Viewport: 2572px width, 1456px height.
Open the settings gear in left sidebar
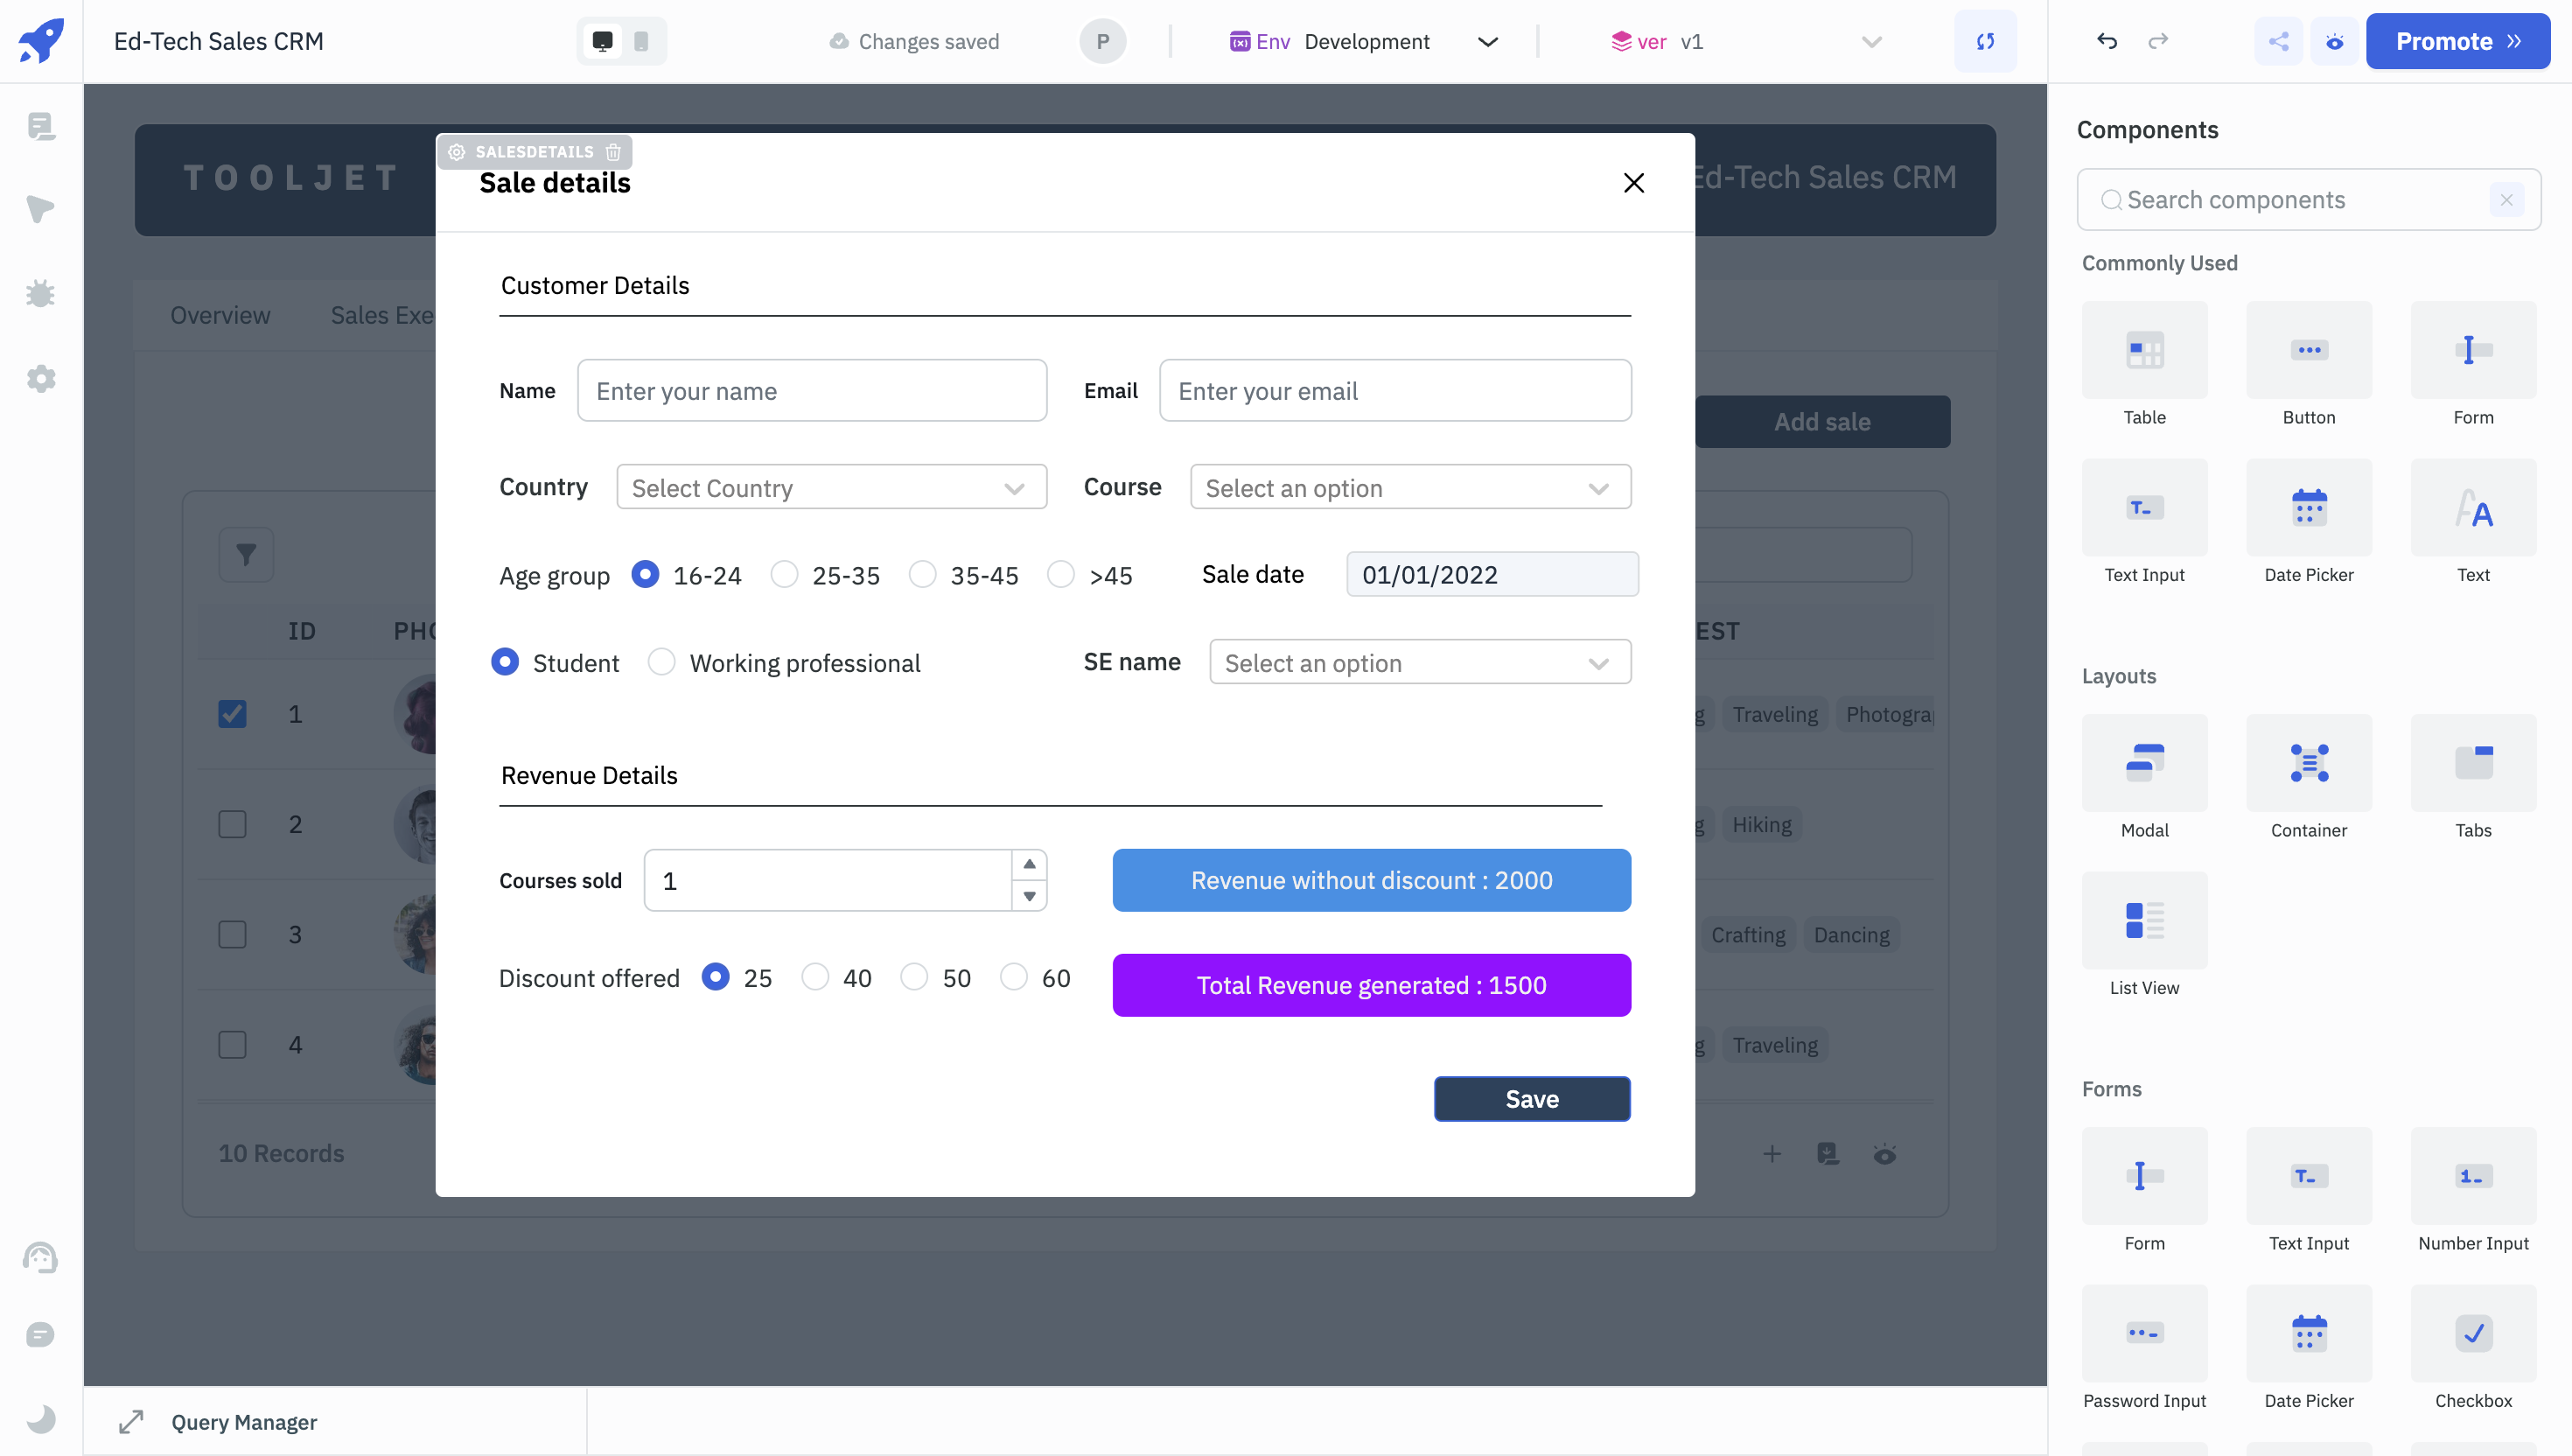point(40,379)
